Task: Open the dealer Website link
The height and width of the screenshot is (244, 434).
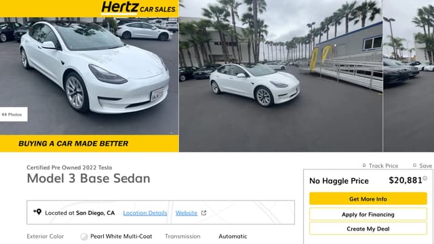Action: click(186, 213)
